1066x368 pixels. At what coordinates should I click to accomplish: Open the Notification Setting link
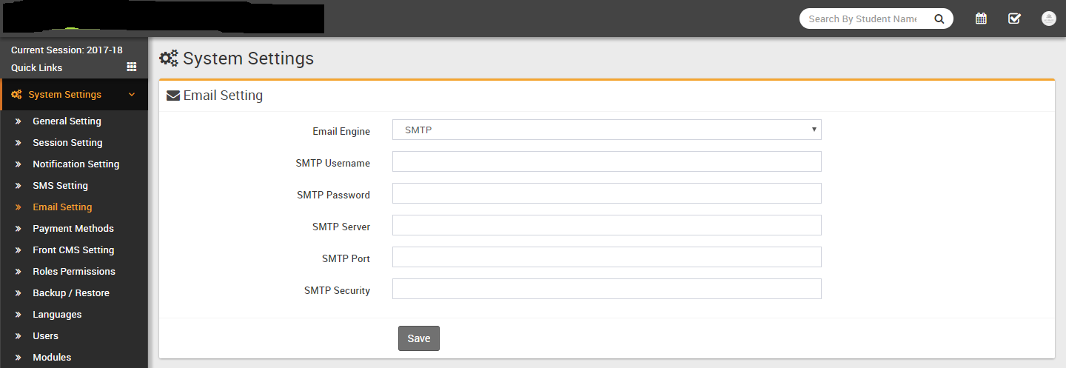[76, 164]
